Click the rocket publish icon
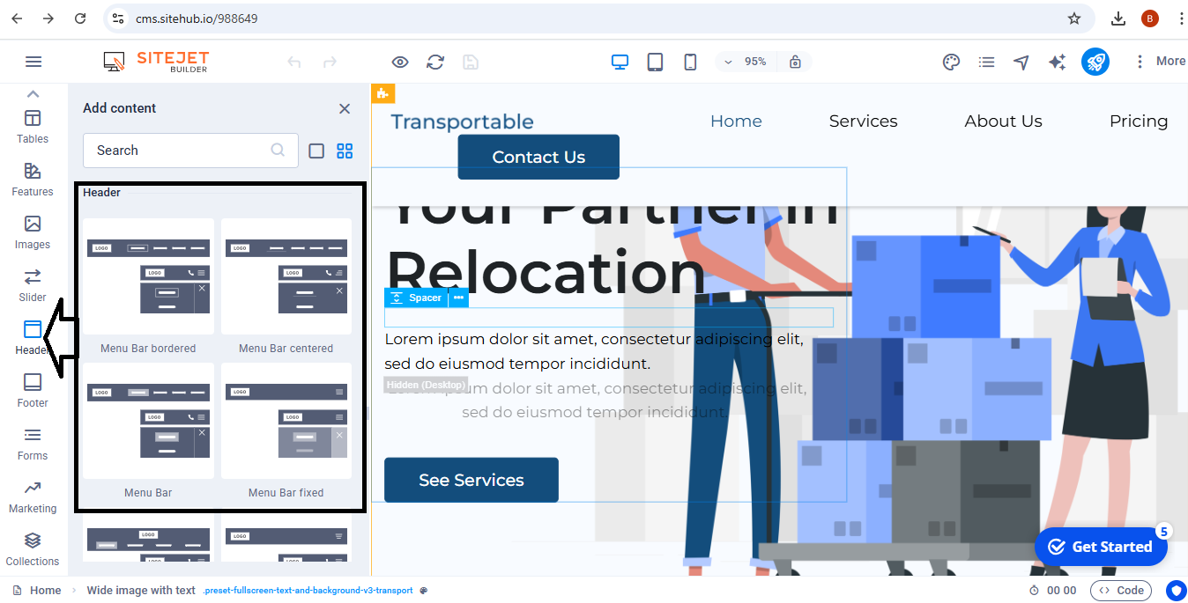 point(1095,62)
